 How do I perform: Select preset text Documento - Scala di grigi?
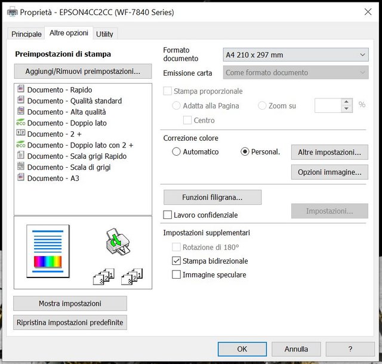pyautogui.click(x=69, y=167)
